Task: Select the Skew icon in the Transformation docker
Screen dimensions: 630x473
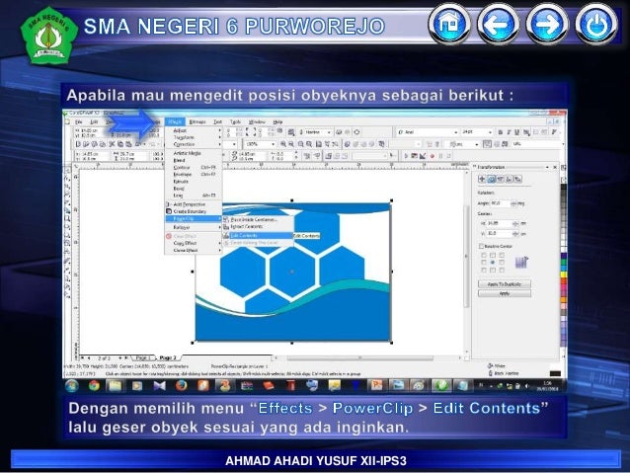Action: 518,180
